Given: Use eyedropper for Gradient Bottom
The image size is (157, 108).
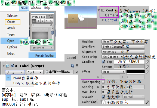Looking at the screenshot, I should (x=147, y=67).
